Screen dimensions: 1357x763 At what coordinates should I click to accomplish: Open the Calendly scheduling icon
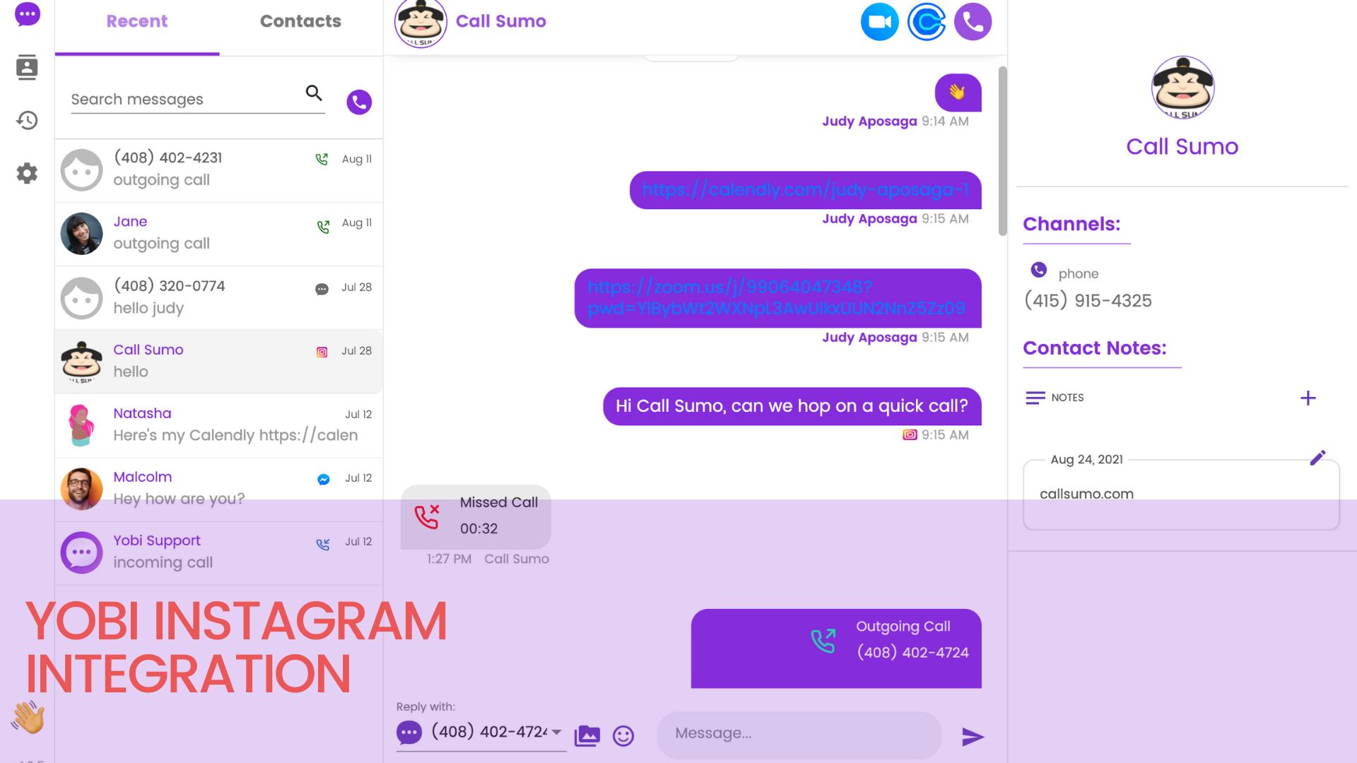926,22
